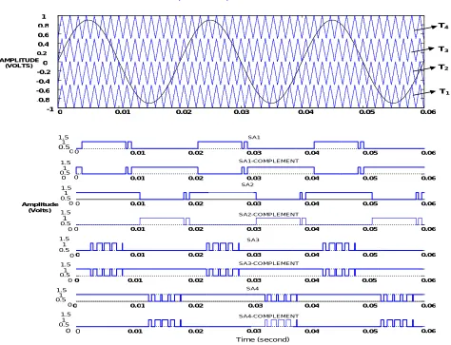Select the 'AMPLITUDE (VOLTS)' label of the top plot
451x345 pixels.
(x=19, y=63)
